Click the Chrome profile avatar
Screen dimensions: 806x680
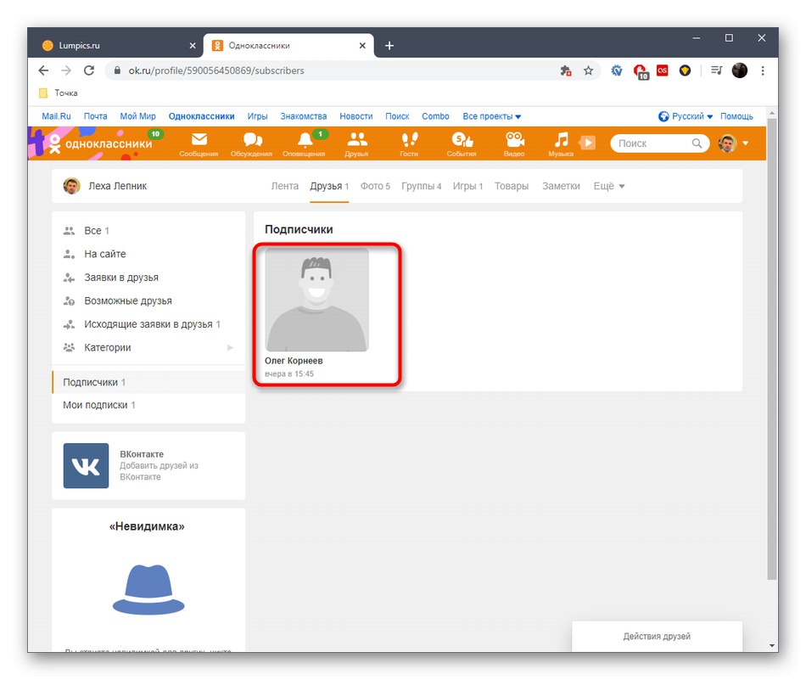click(x=740, y=70)
